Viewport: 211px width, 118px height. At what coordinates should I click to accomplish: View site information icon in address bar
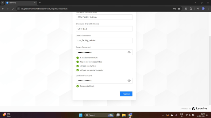[18, 9]
